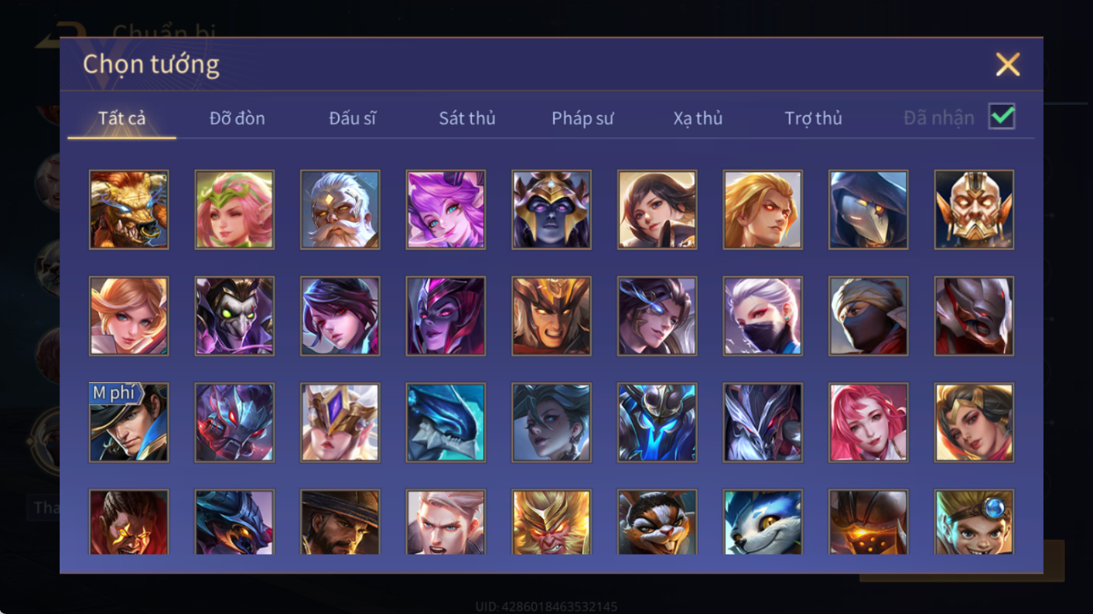This screenshot has width=1093, height=614.
Task: Select the pink-haired lady hero thumbnail
Action: click(x=869, y=423)
